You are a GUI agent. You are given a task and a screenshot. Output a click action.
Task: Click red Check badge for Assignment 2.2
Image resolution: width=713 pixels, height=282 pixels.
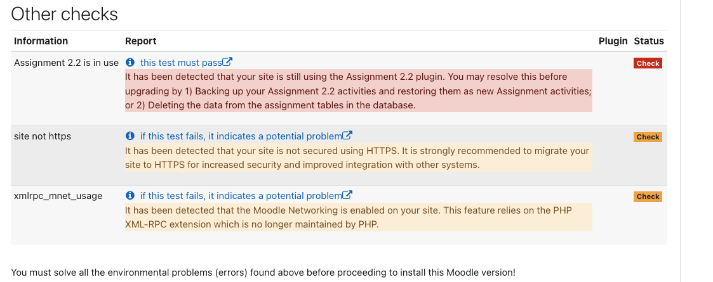pos(648,63)
